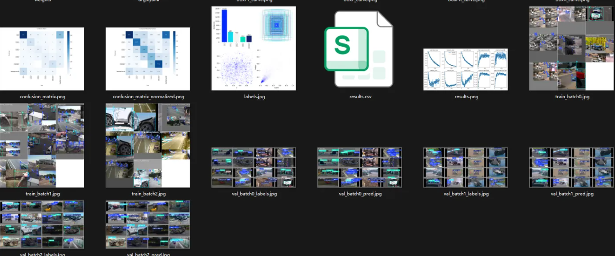615x256 pixels.
Task: Click the file name "val_batch0_labels.jpg"
Action: click(x=254, y=194)
